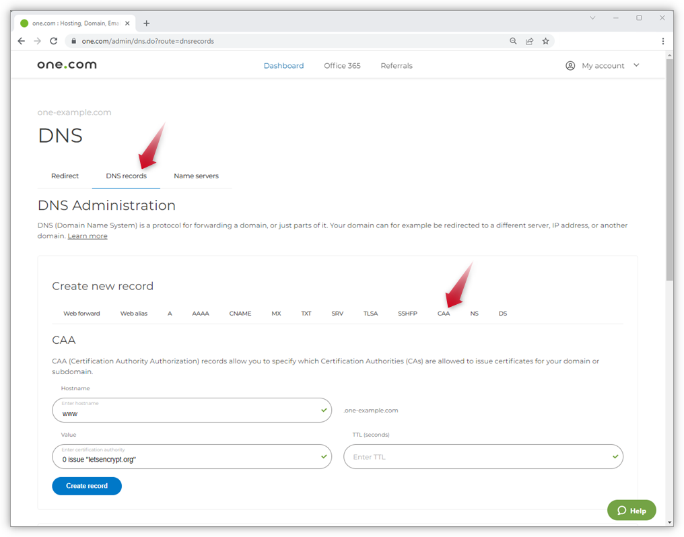Open a new browser tab
Viewport: 684px width, 537px height.
[x=147, y=23]
